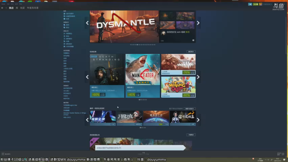Click Windows platform icon on DYSMANTLE panel
Viewport: 288px width, 162px height.
(x=193, y=40)
